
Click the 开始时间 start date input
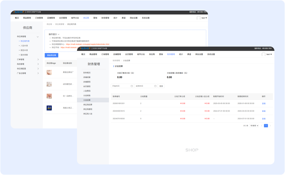tap(120, 86)
